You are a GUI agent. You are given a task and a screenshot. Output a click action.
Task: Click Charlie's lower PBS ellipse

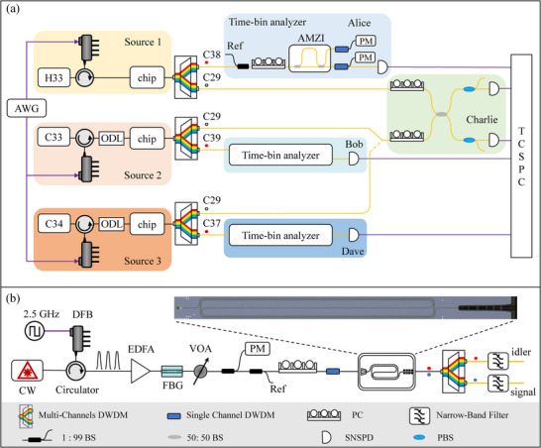coord(469,140)
